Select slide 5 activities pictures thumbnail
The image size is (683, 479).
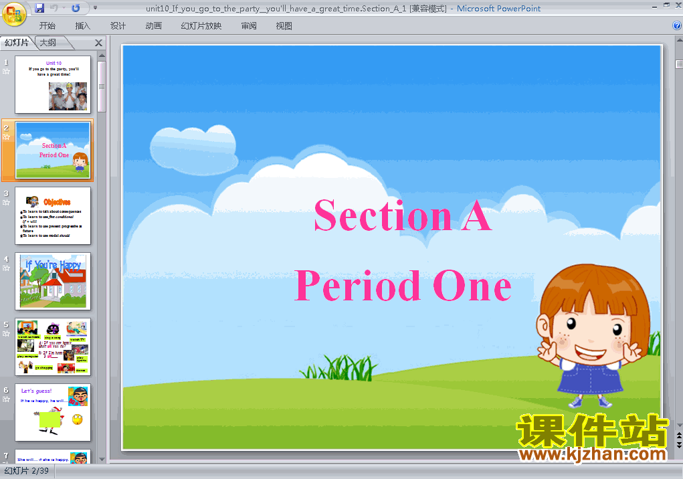point(53,347)
